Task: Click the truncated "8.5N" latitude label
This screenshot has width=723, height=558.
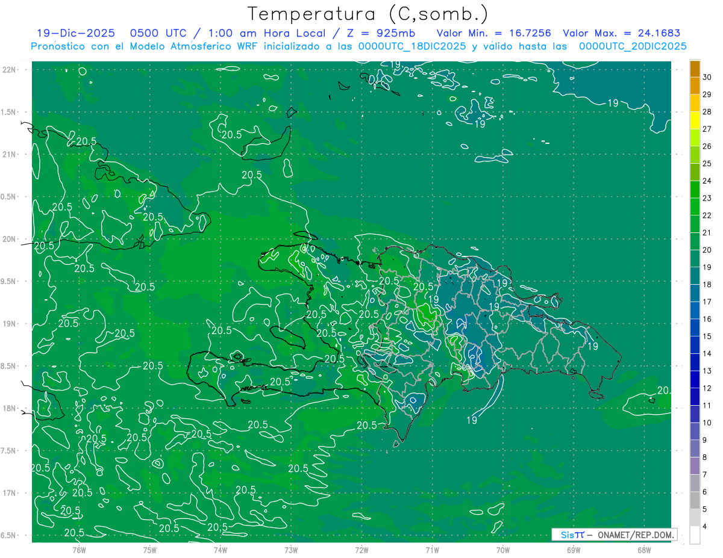Action: pyautogui.click(x=9, y=366)
